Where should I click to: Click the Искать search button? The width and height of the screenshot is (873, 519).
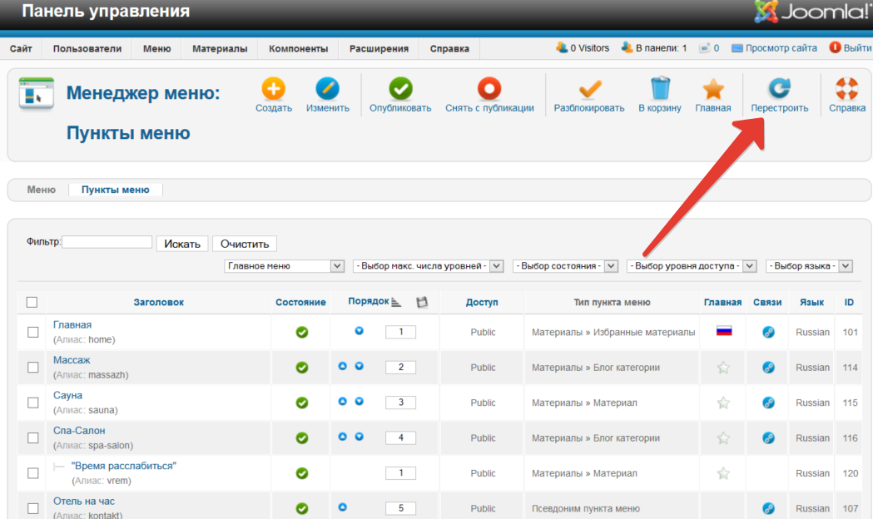[x=182, y=244]
